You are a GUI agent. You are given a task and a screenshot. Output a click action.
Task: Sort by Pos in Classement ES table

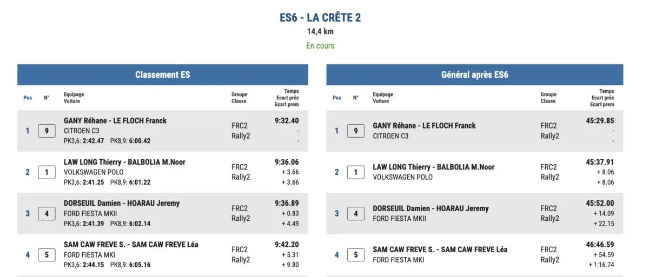[28, 98]
